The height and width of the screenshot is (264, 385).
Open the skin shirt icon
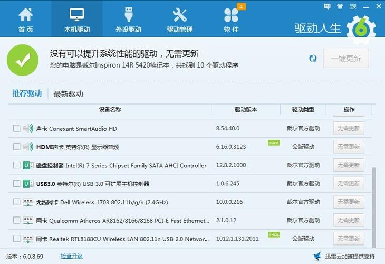340,6
